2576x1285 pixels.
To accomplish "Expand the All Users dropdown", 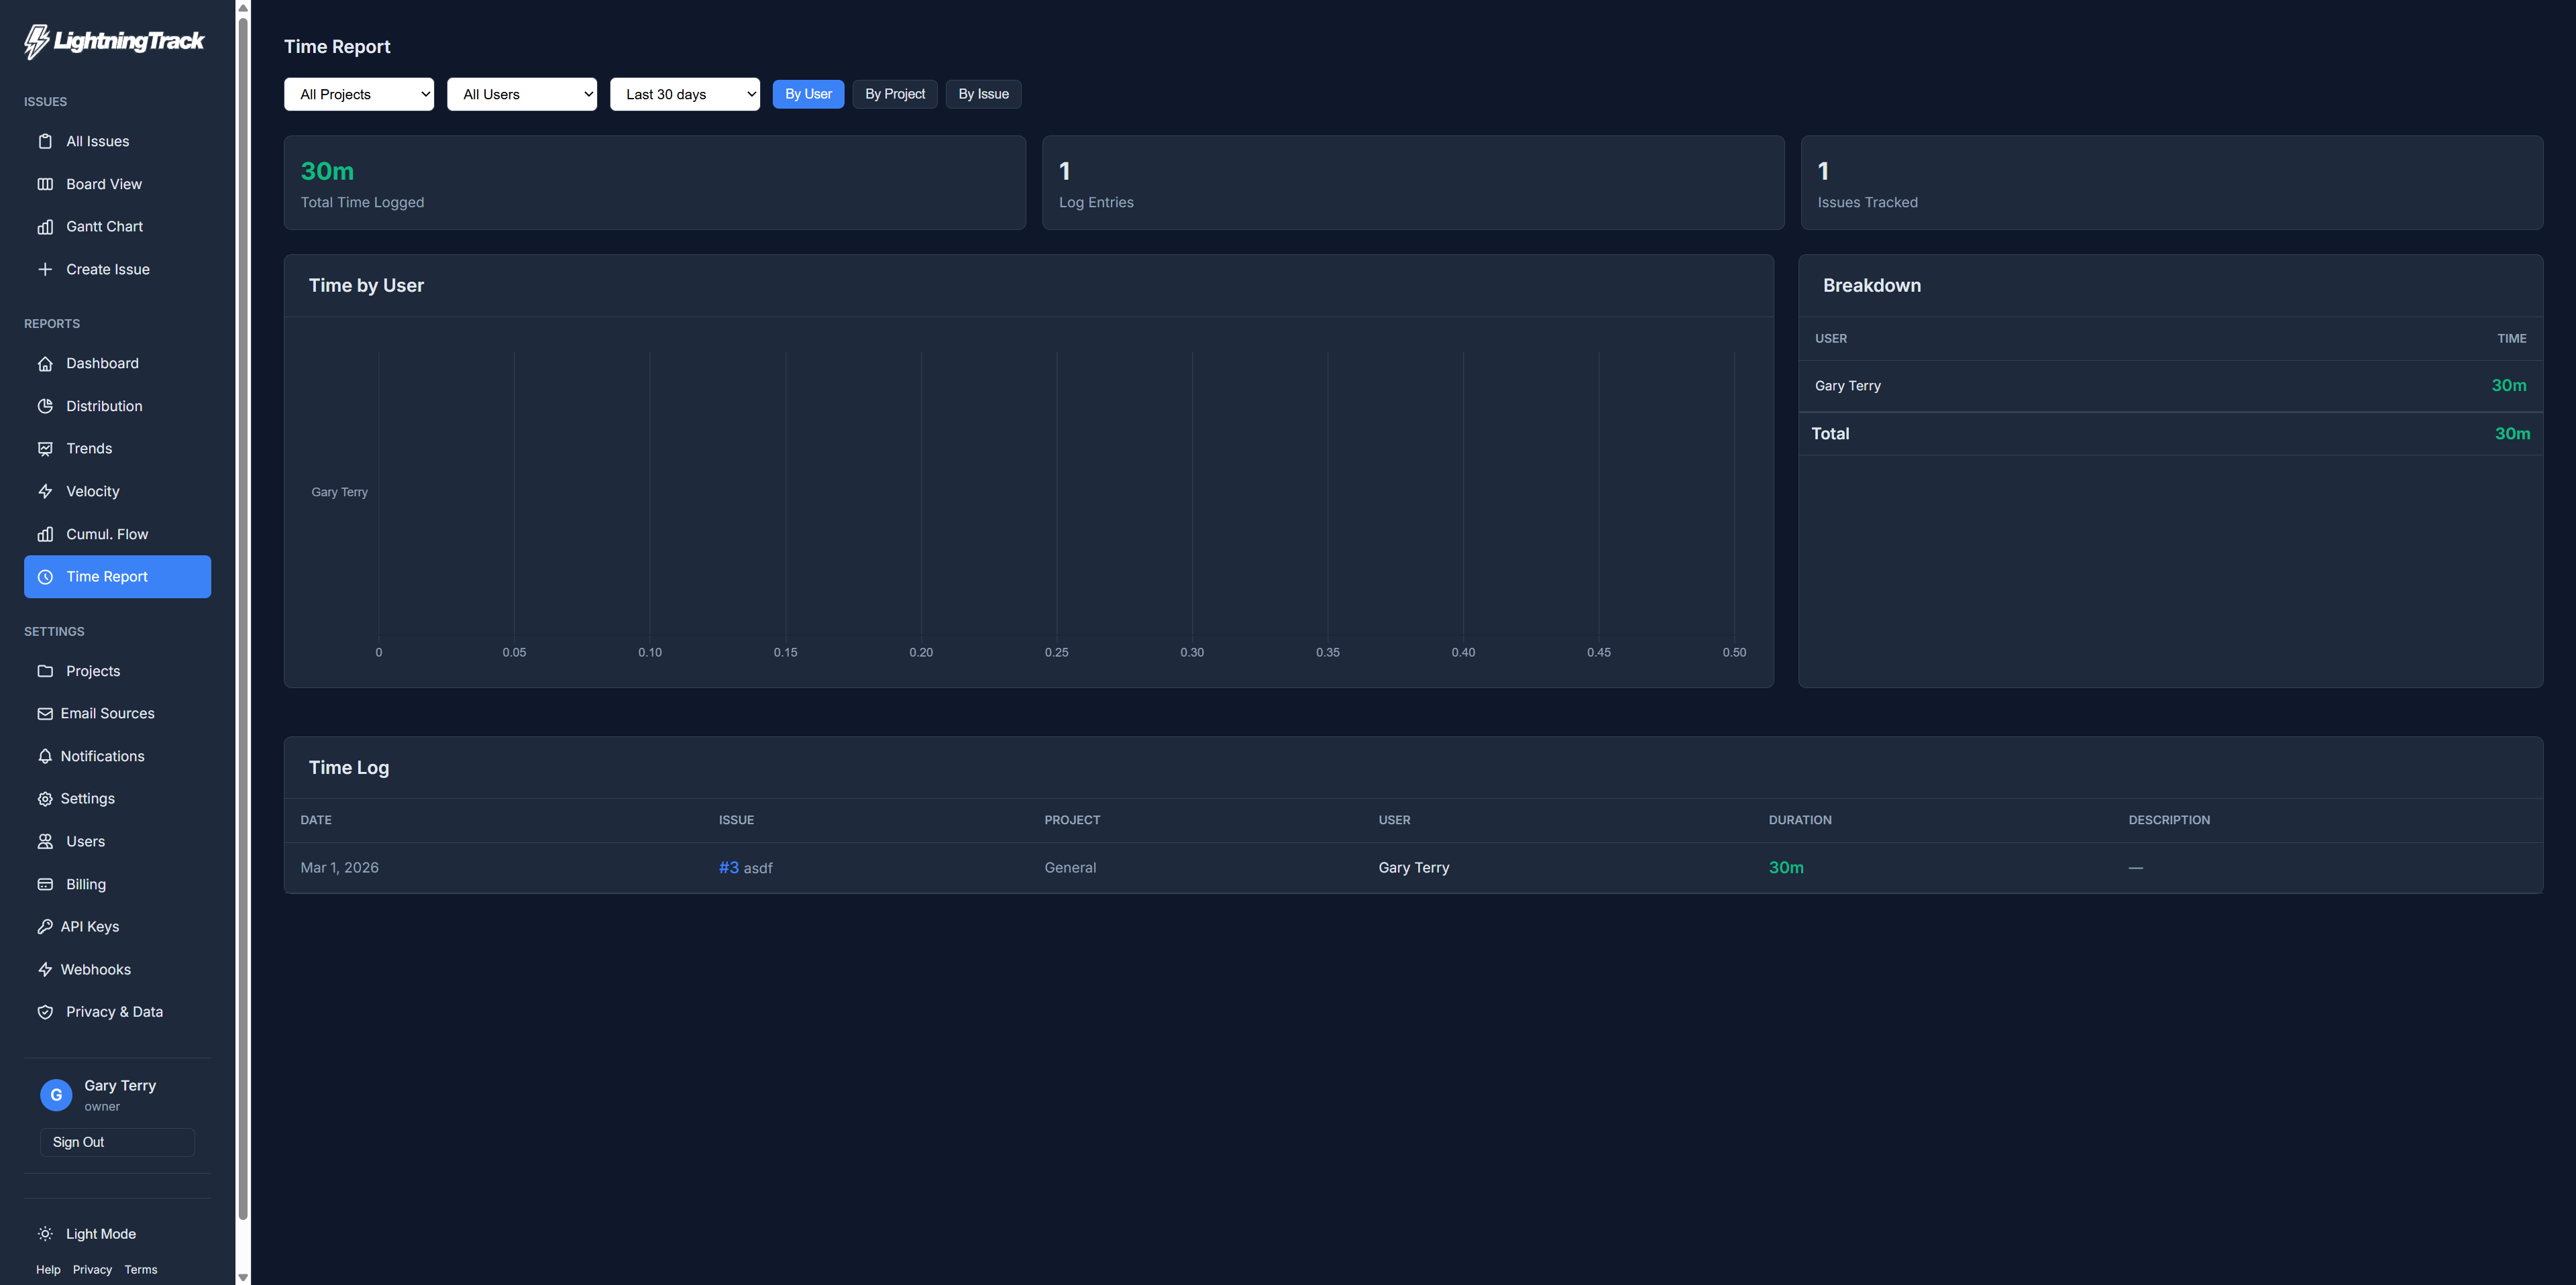I will [521, 94].
